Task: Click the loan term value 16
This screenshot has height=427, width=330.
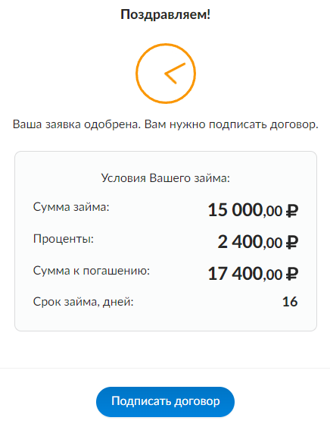Action: point(290,302)
